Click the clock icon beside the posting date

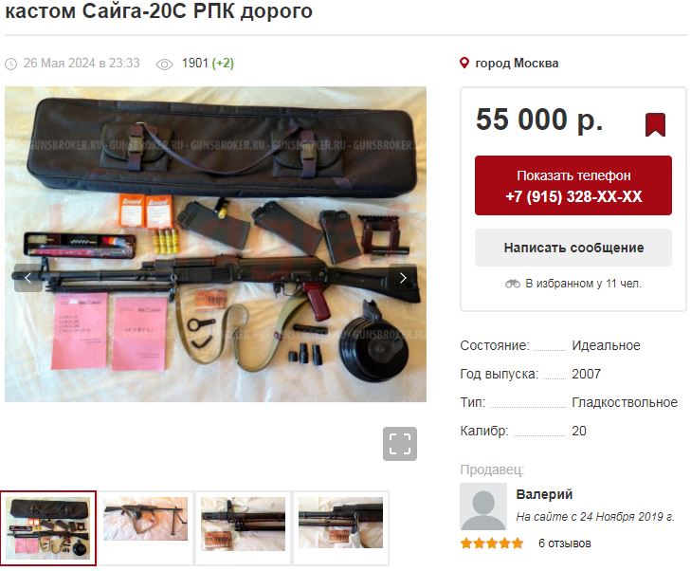click(11, 64)
